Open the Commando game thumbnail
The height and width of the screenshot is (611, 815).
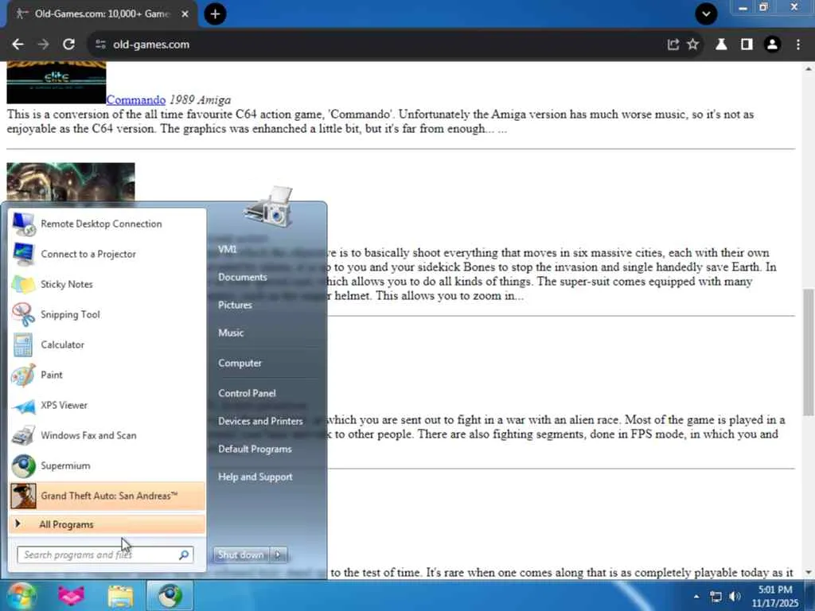click(x=57, y=82)
